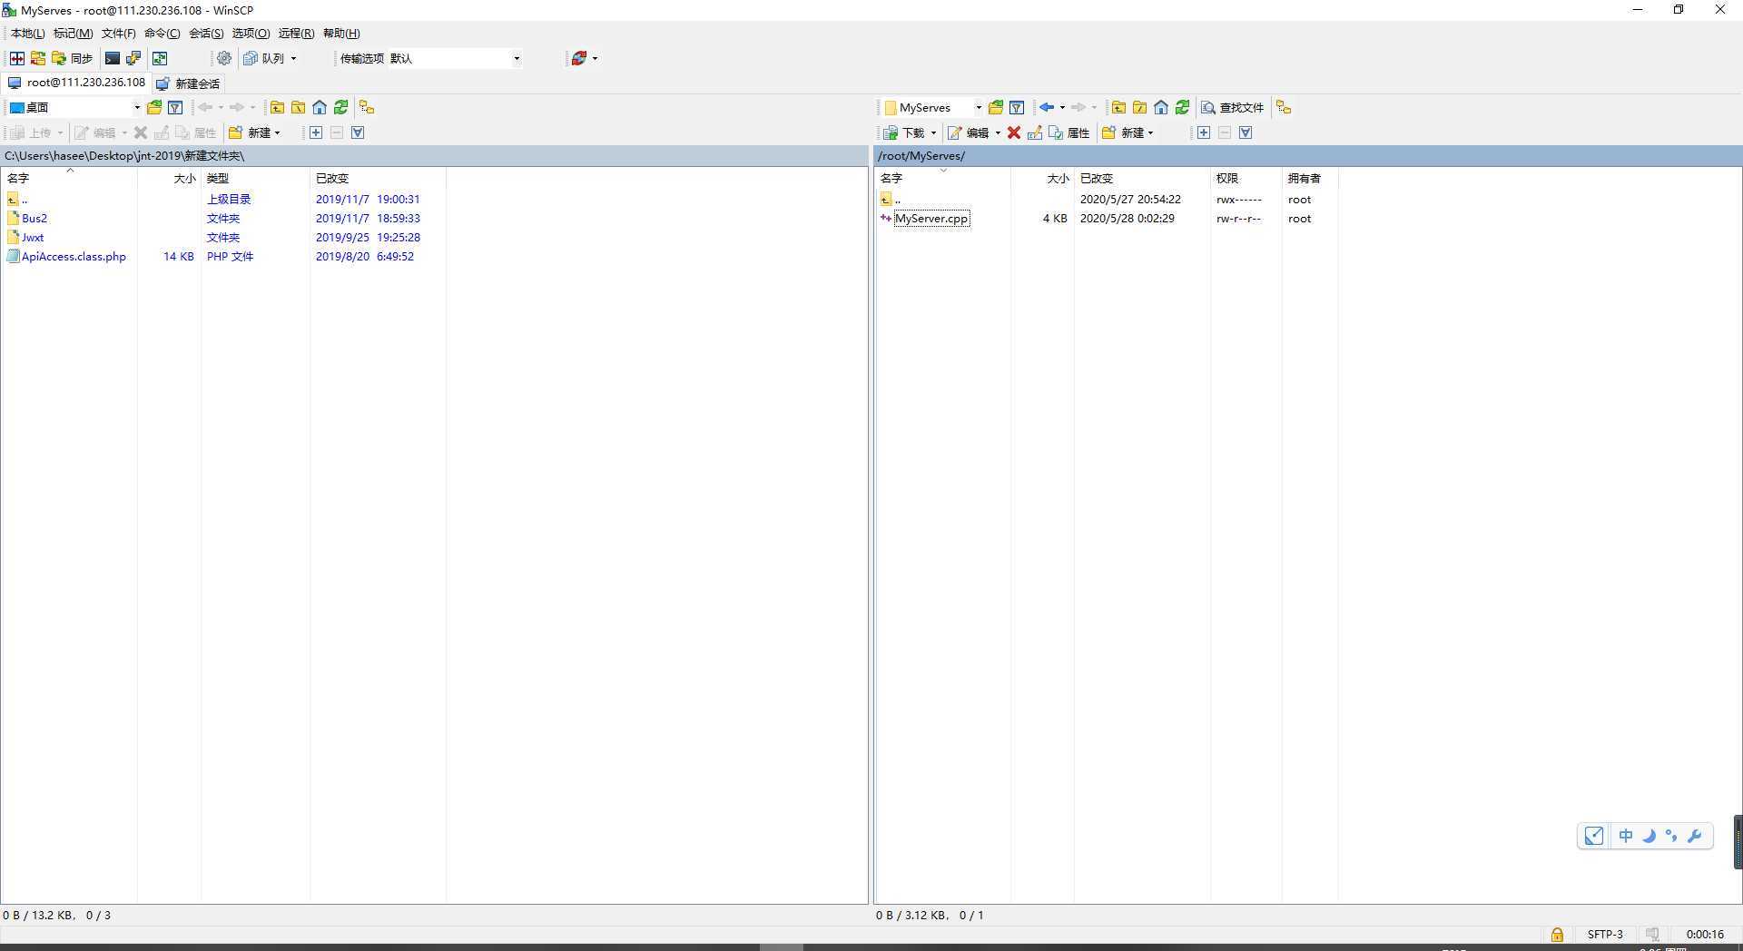1743x951 pixels.
Task: Expand the 下载 download dropdown arrow
Action: tap(933, 132)
